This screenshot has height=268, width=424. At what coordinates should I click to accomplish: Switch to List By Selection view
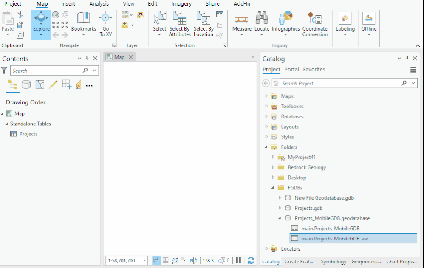click(40, 85)
